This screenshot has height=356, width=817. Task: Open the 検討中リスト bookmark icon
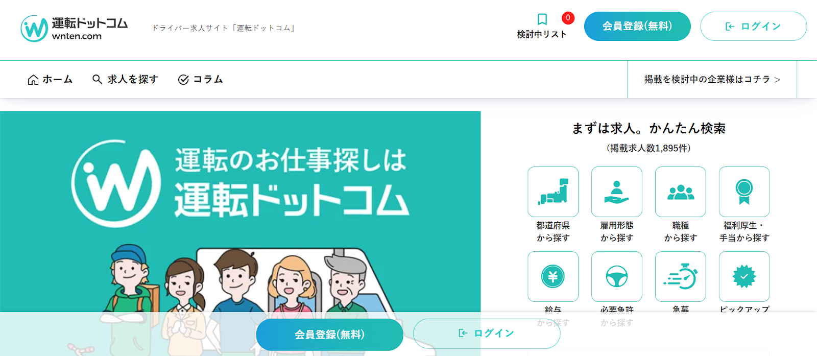(542, 19)
